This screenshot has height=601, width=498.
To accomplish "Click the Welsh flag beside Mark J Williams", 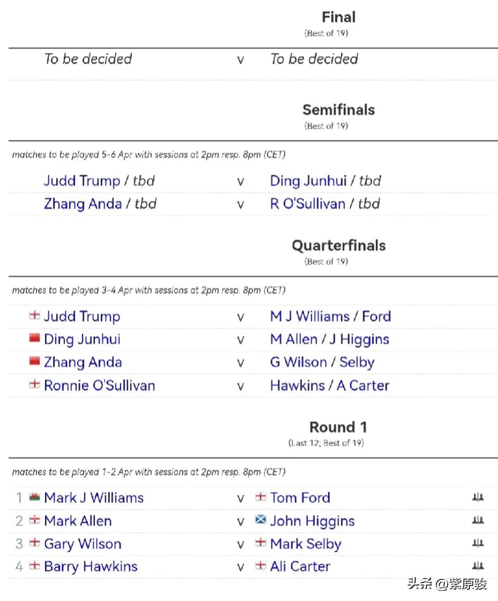I will tap(34, 497).
